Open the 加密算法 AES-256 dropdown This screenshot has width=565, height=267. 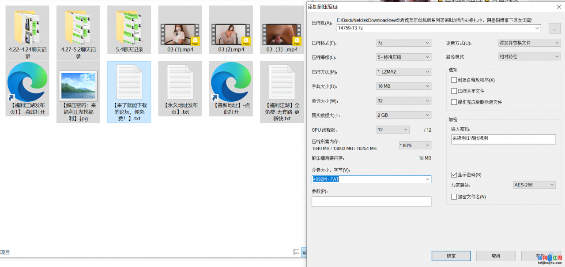coord(534,185)
